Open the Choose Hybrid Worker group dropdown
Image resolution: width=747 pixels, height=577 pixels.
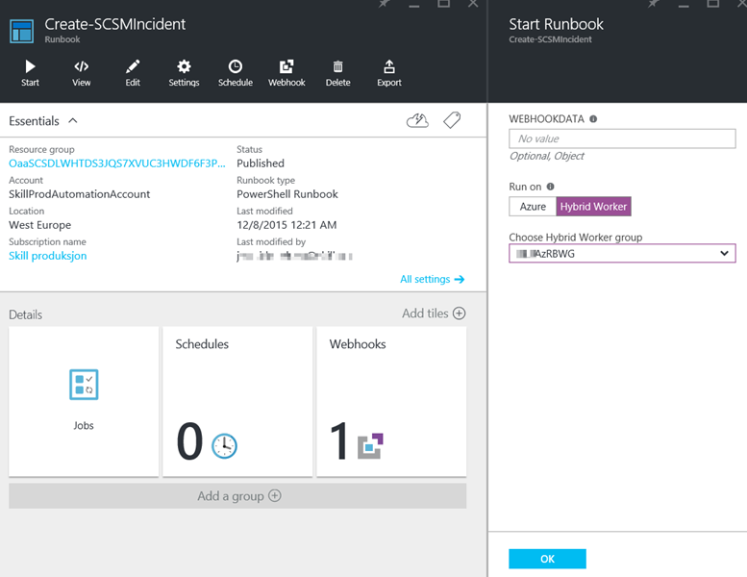tap(622, 253)
